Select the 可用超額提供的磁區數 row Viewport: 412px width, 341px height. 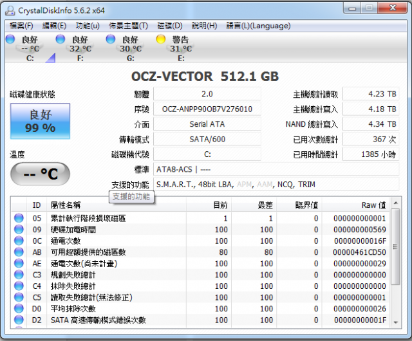tap(201, 252)
